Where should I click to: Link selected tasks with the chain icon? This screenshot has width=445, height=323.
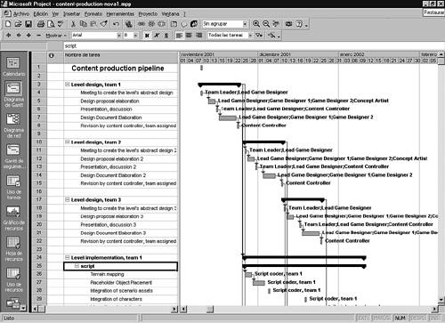pyautogui.click(x=142, y=24)
